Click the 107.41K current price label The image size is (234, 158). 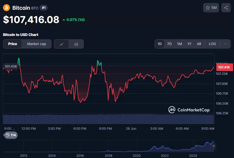[x=225, y=67]
